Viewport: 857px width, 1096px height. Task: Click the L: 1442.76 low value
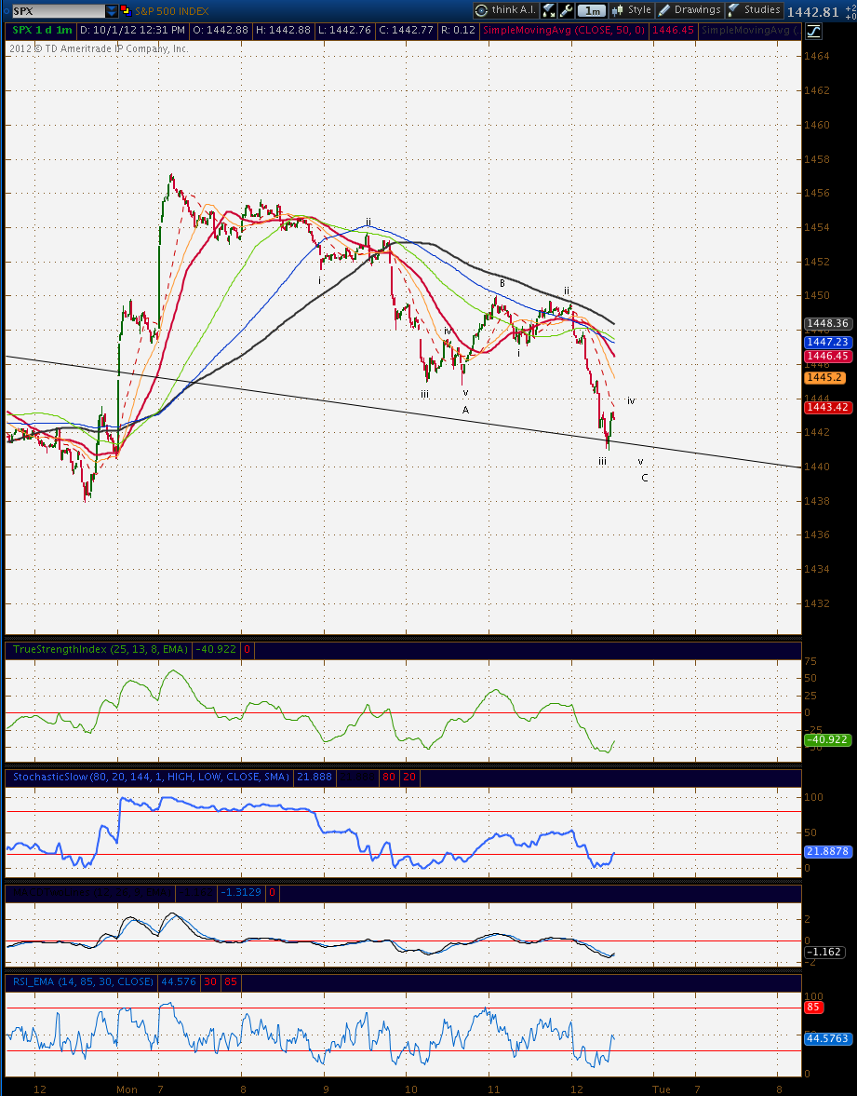(x=345, y=30)
